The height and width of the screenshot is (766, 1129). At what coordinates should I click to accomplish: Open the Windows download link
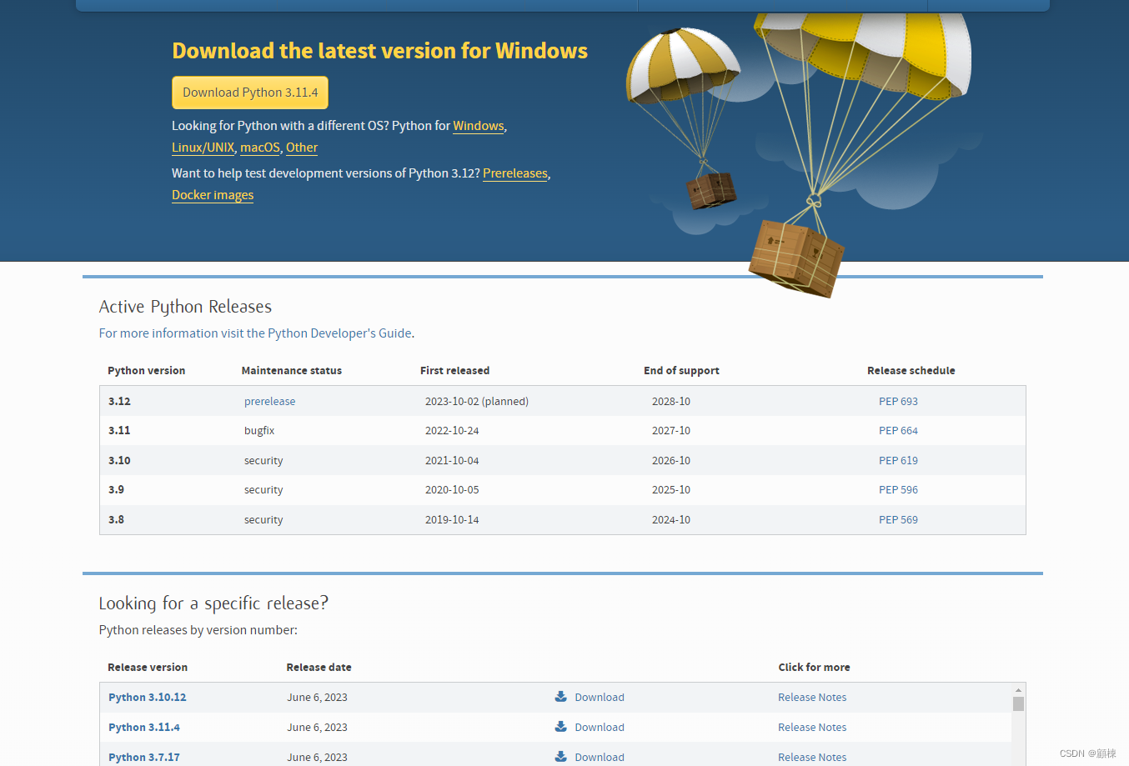point(479,126)
